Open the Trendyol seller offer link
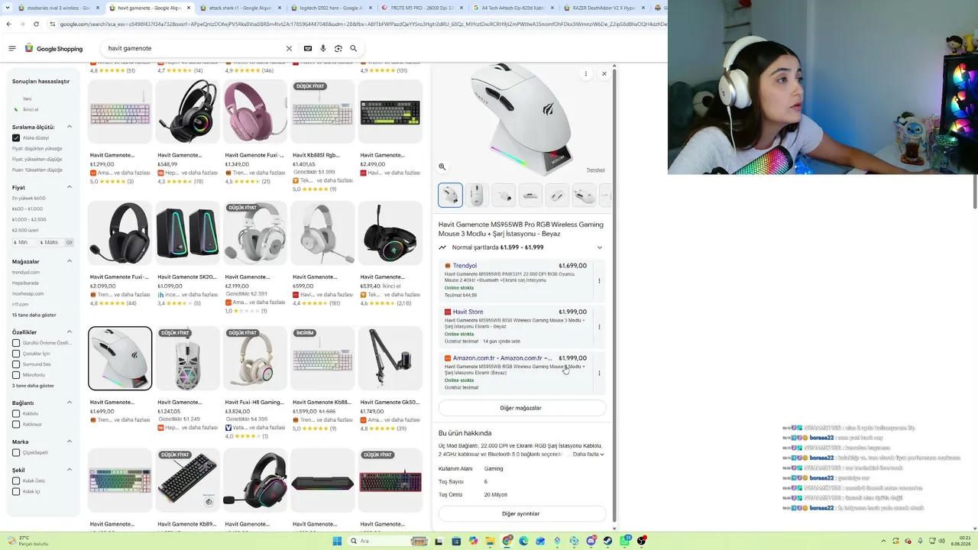The width and height of the screenshot is (978, 550). click(465, 266)
